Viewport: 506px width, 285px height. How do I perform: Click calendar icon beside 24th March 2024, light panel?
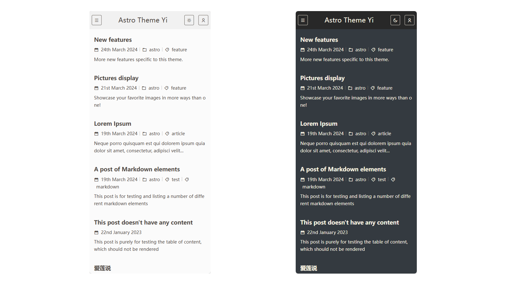point(96,50)
